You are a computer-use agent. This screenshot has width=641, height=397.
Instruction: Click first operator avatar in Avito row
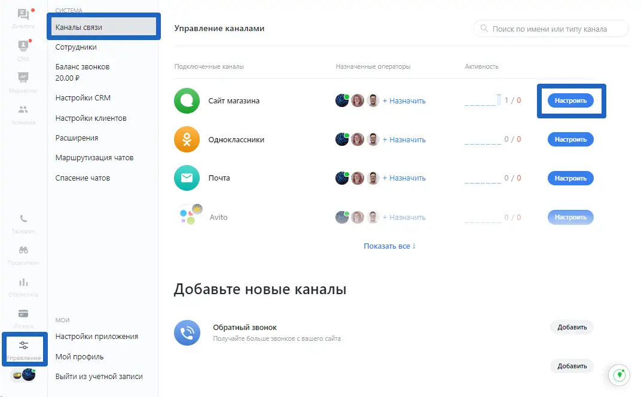pyautogui.click(x=342, y=217)
